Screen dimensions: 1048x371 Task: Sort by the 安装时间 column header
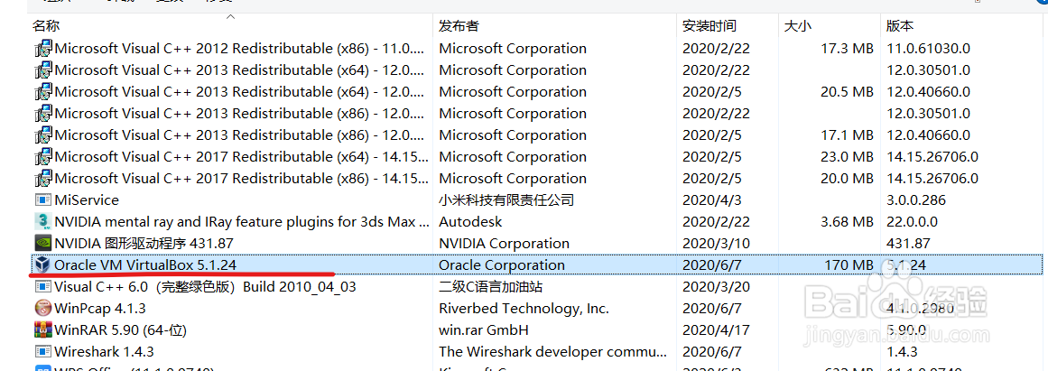709,26
